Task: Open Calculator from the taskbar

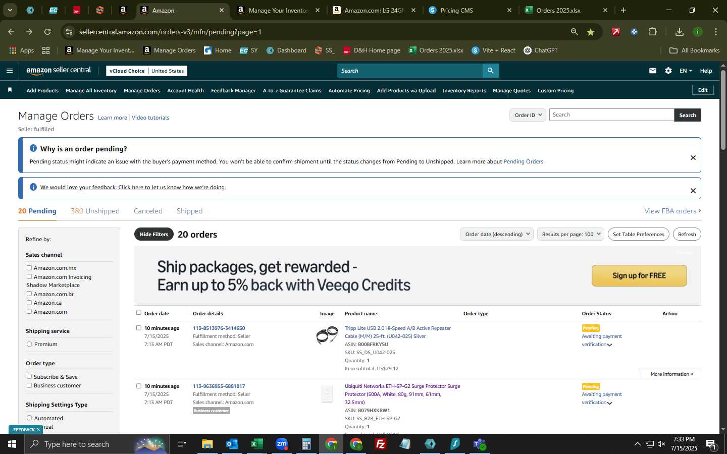Action: [306, 444]
